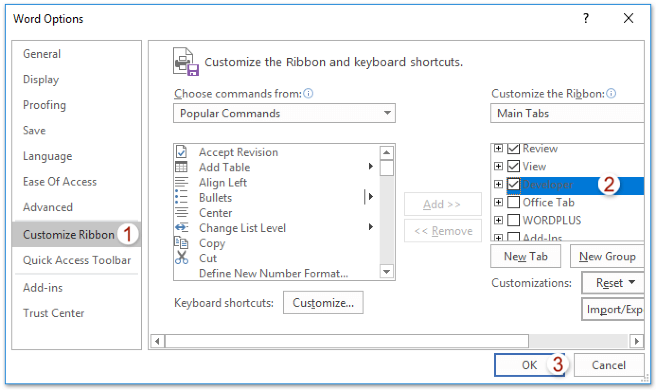This screenshot has height=391, width=657.
Task: Click the New Group button
Action: pyautogui.click(x=607, y=256)
